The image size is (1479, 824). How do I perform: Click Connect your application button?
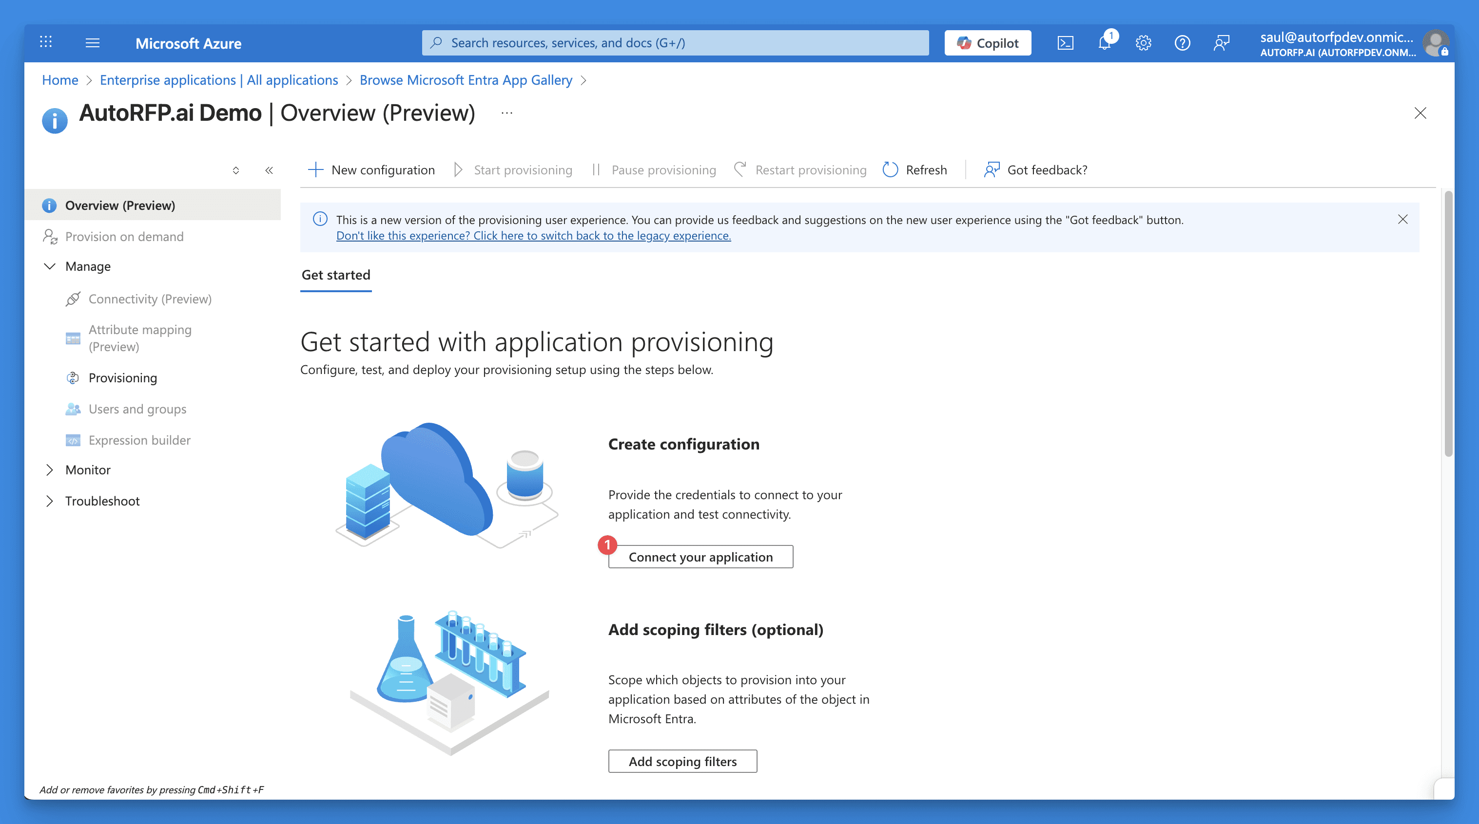(x=701, y=557)
